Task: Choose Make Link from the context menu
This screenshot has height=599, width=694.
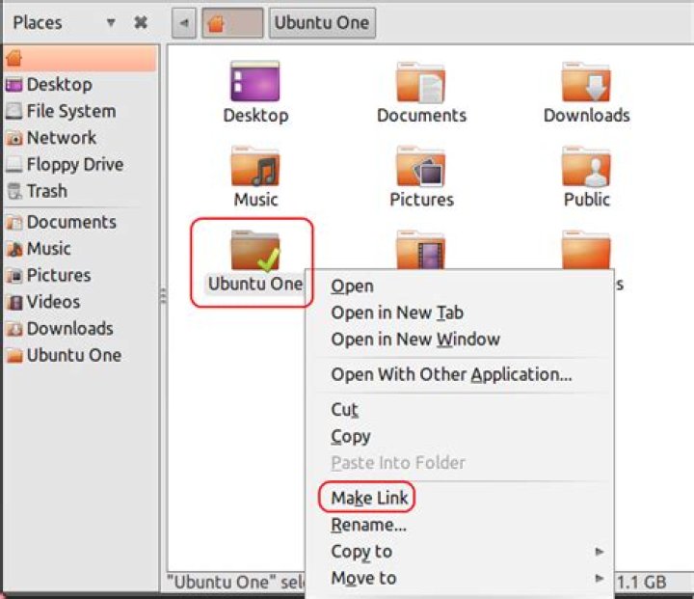Action: coord(460,498)
